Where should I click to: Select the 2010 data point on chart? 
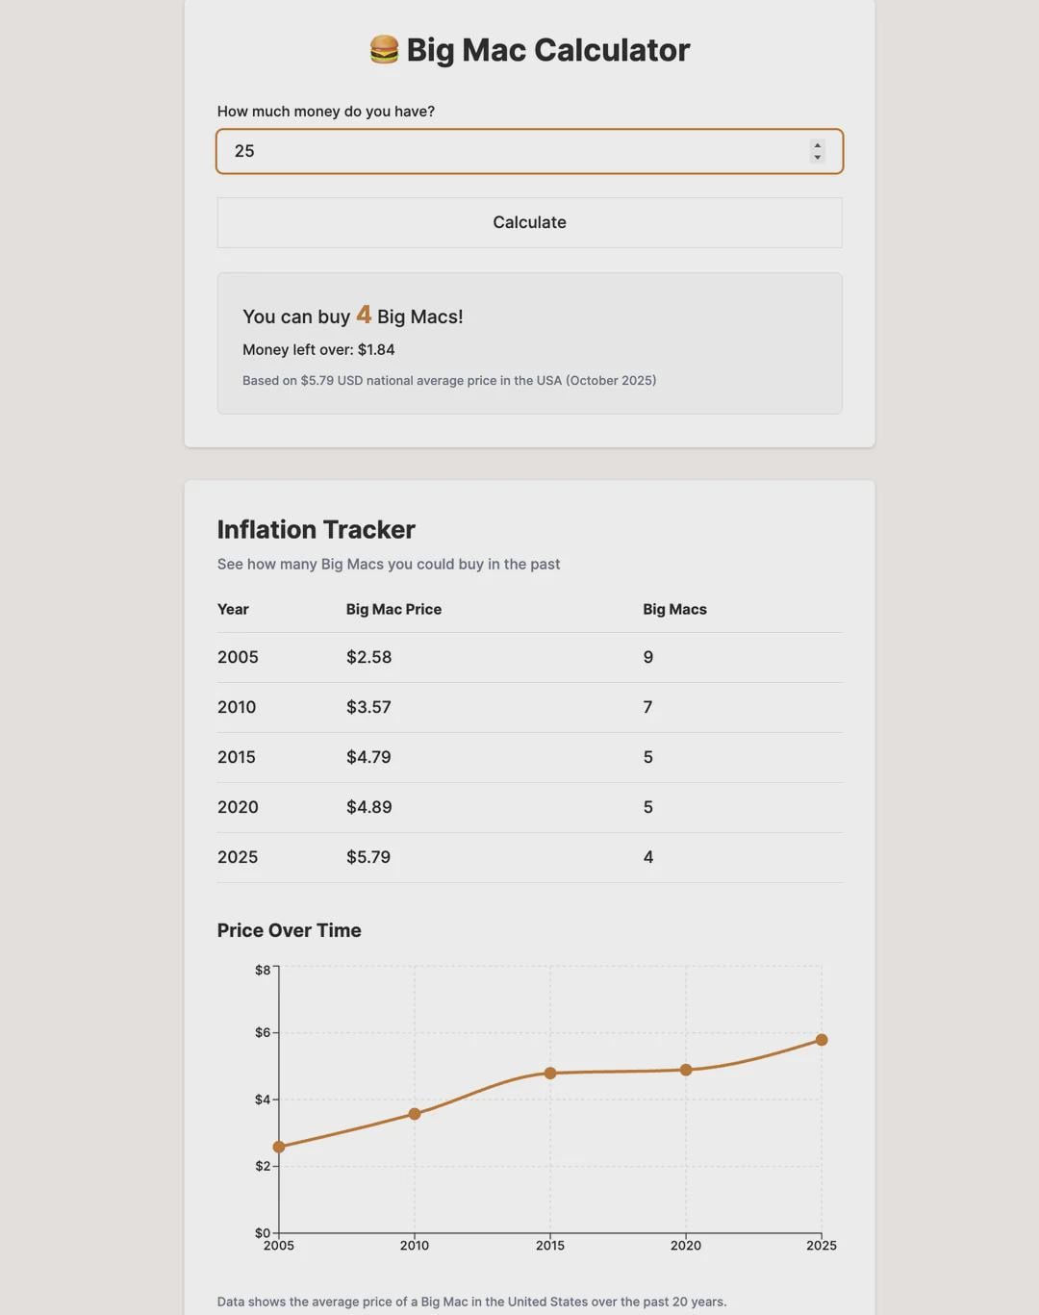click(x=415, y=1114)
